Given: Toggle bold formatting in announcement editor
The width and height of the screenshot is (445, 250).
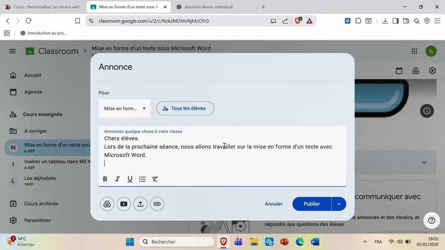Looking at the screenshot, I should 105,179.
